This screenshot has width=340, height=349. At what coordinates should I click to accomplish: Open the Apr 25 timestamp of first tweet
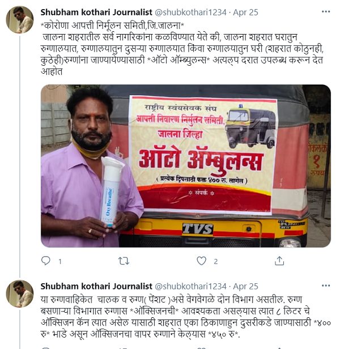click(245, 12)
